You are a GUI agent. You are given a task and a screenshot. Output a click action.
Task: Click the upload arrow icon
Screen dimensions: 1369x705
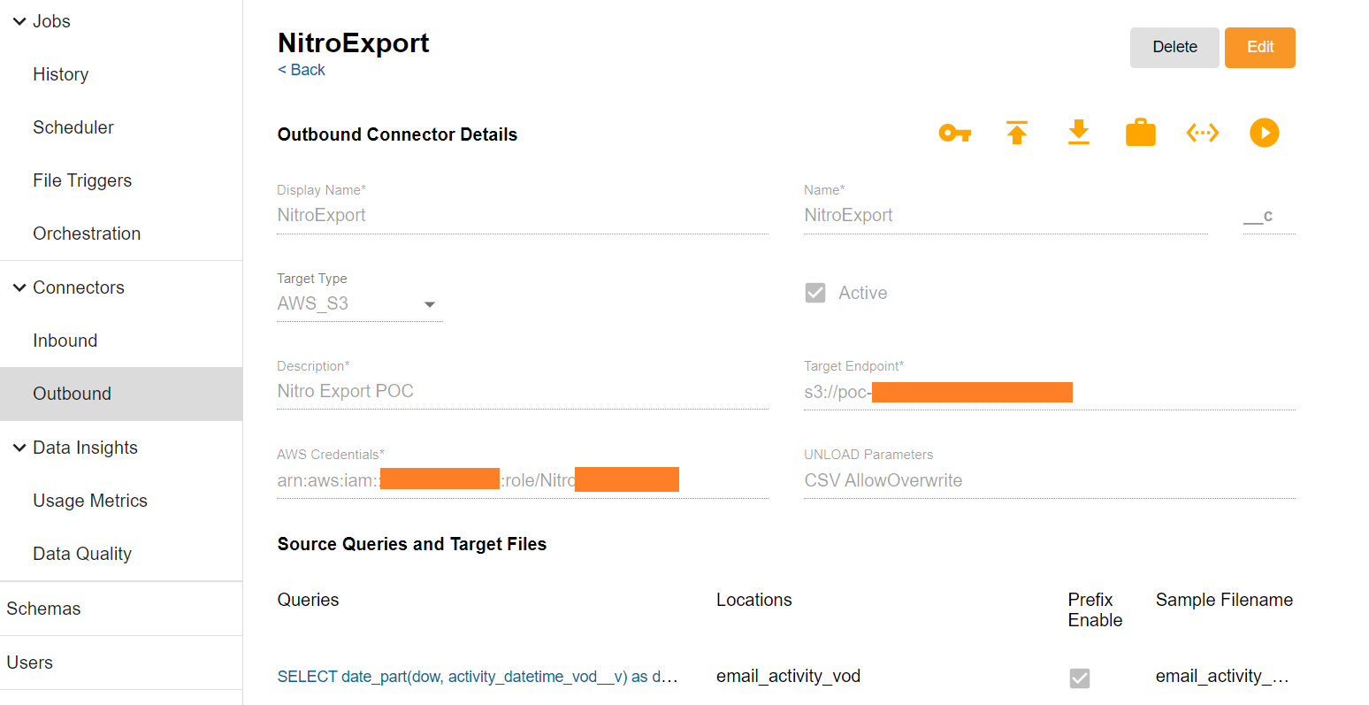click(1017, 133)
